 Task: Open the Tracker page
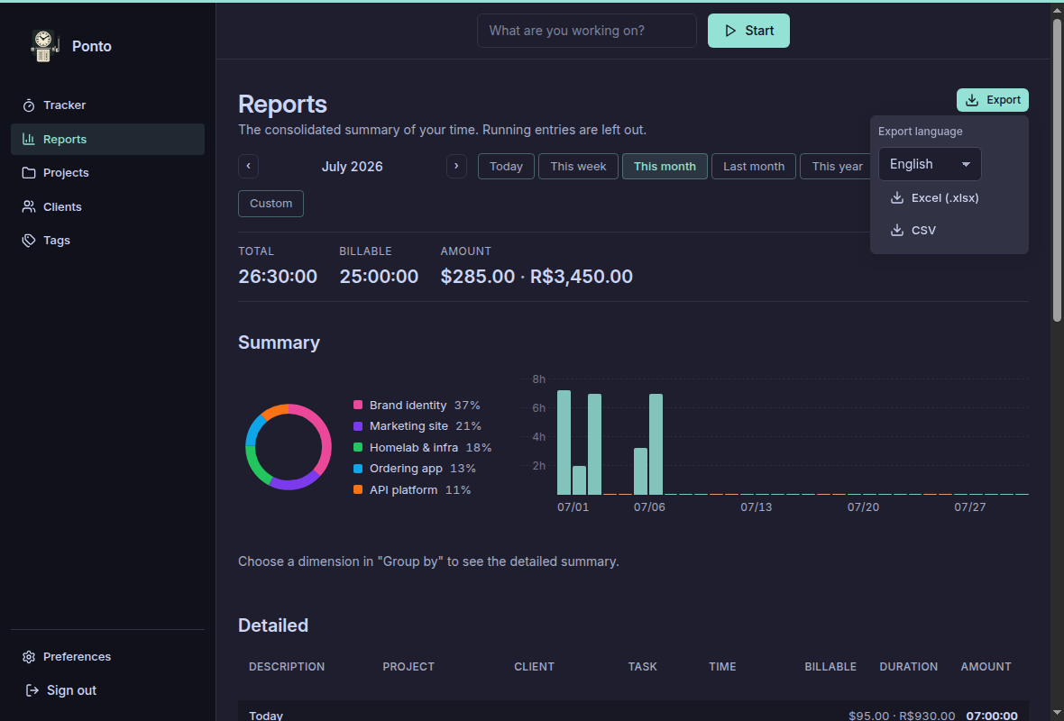pos(107,105)
